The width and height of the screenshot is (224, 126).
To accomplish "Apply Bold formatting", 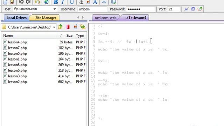I will [x=56, y=2].
